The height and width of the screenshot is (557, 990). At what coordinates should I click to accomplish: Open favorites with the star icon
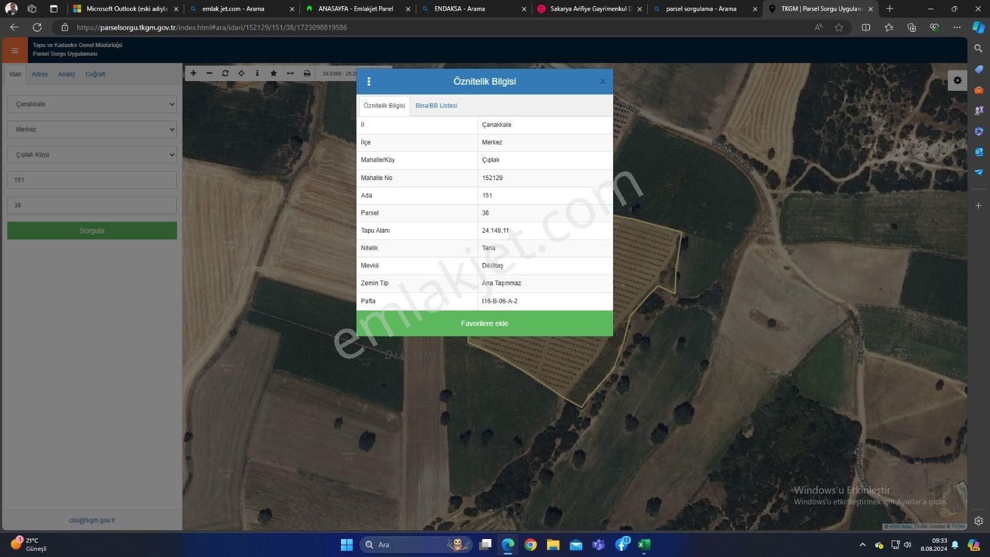pos(273,73)
